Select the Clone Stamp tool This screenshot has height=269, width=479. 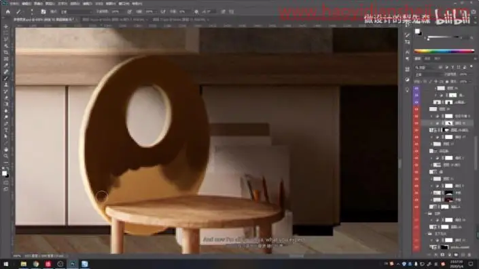[6, 85]
